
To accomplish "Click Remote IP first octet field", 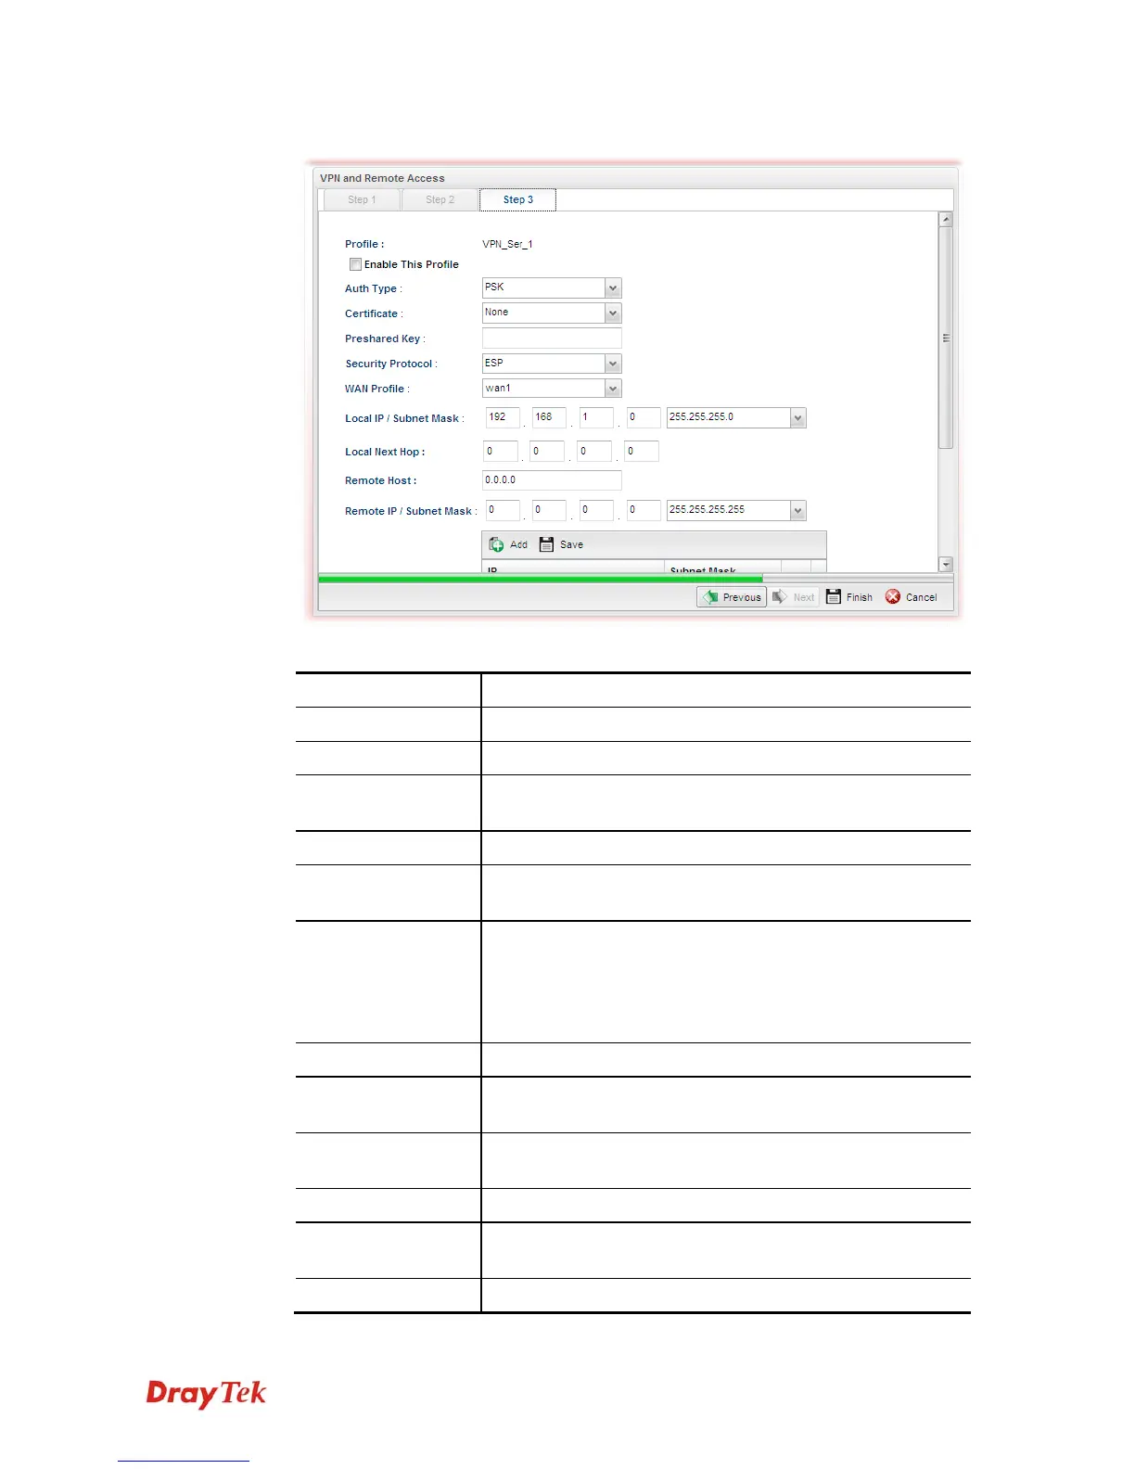I will [503, 510].
